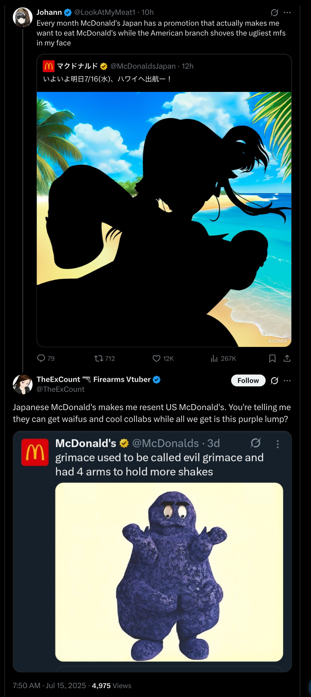
Task: Open the purple Grimace image
Action: click(169, 572)
